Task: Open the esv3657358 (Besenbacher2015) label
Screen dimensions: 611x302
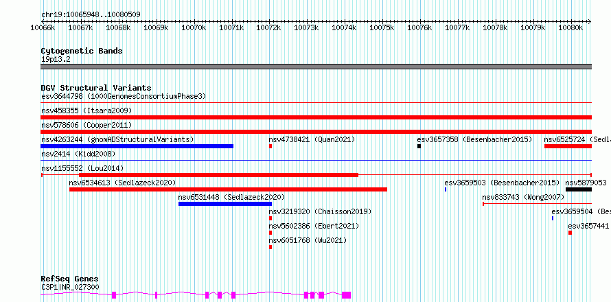Action: coord(474,139)
